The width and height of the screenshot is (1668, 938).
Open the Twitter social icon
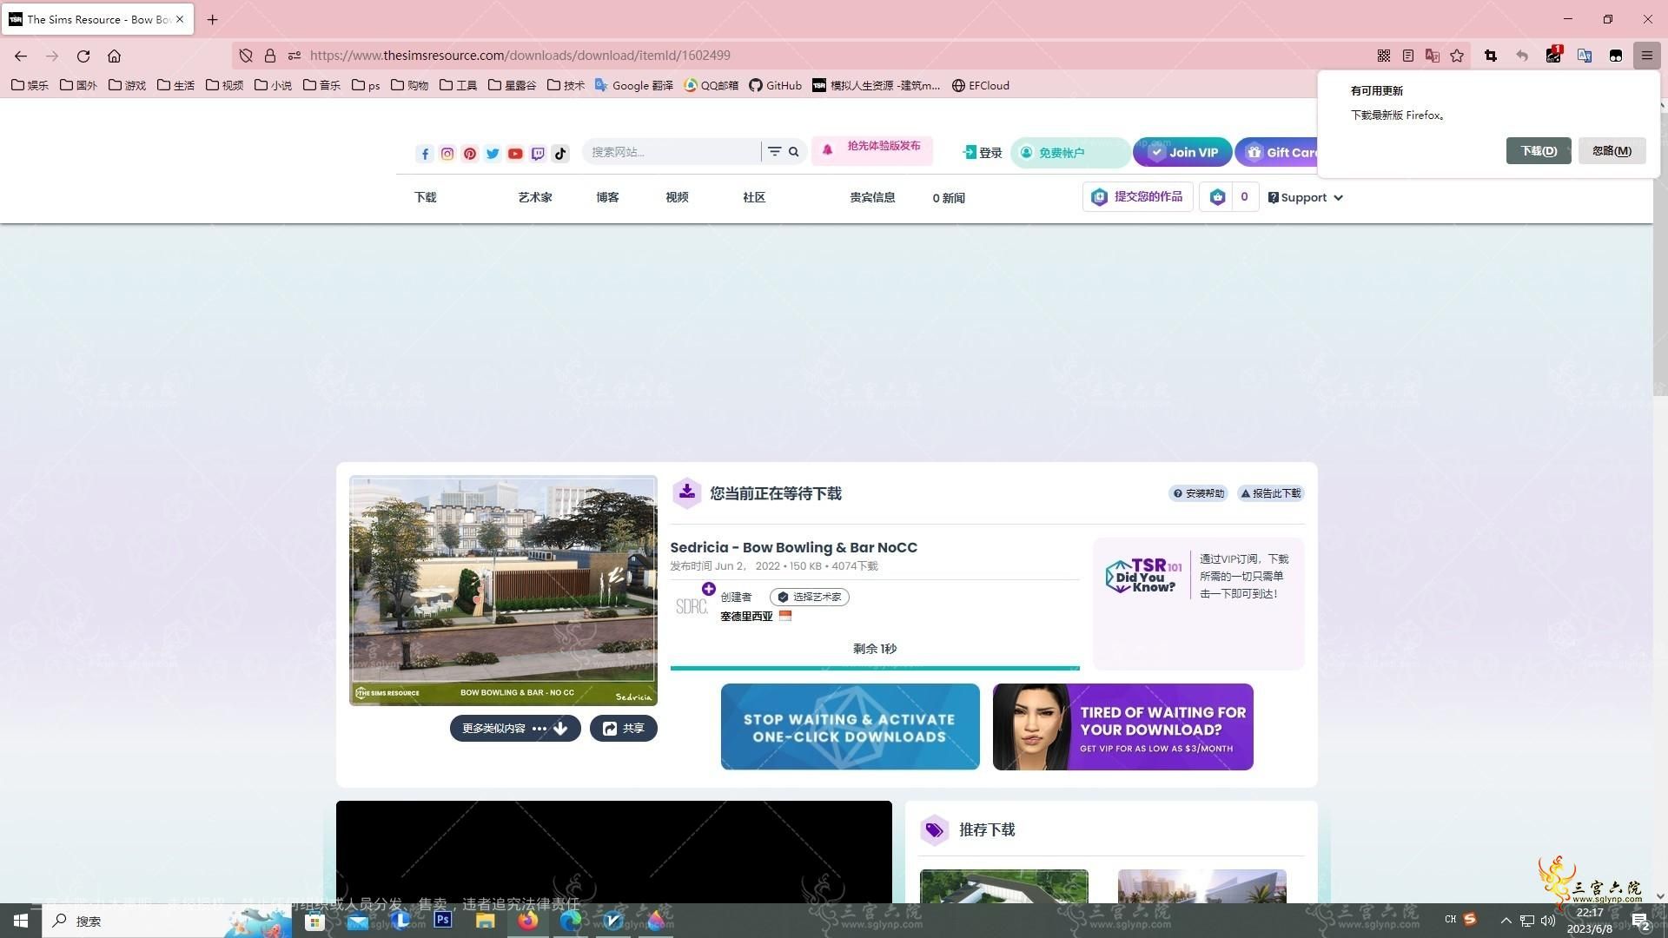493,153
